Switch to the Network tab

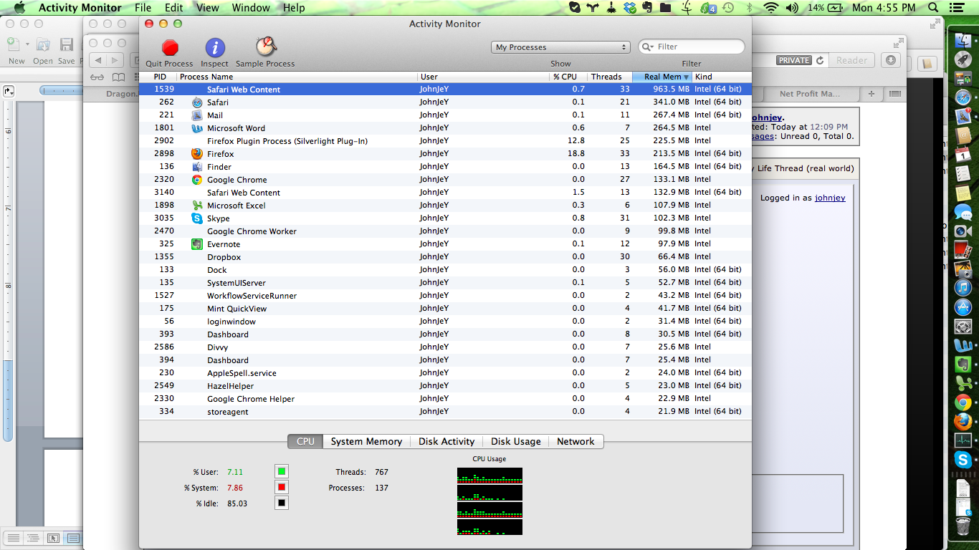[x=576, y=442]
